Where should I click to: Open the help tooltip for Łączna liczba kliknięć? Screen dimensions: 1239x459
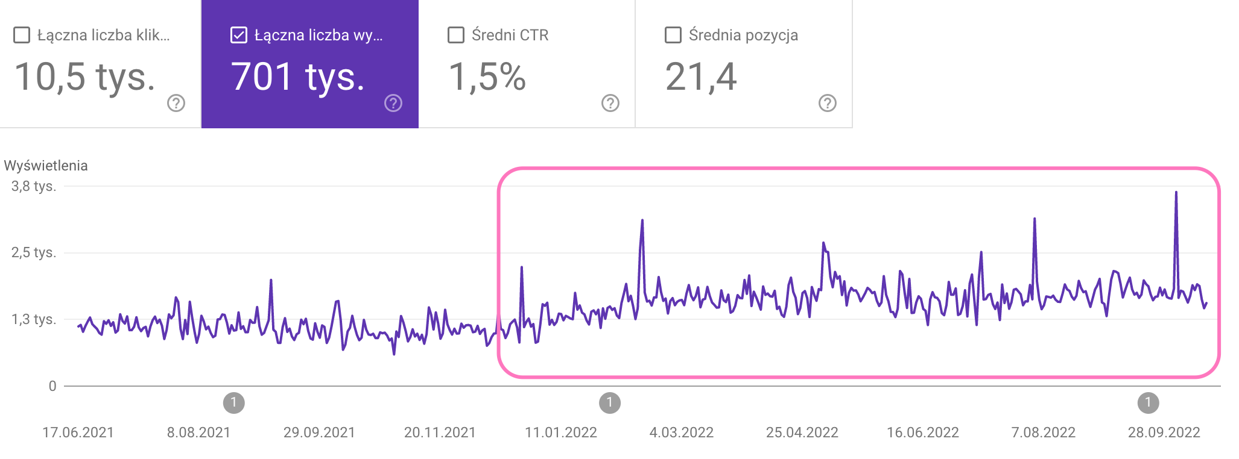(x=175, y=104)
